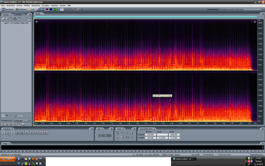This screenshot has height=166, width=265.
Task: Toggle full path folder display
Action: 23,124
